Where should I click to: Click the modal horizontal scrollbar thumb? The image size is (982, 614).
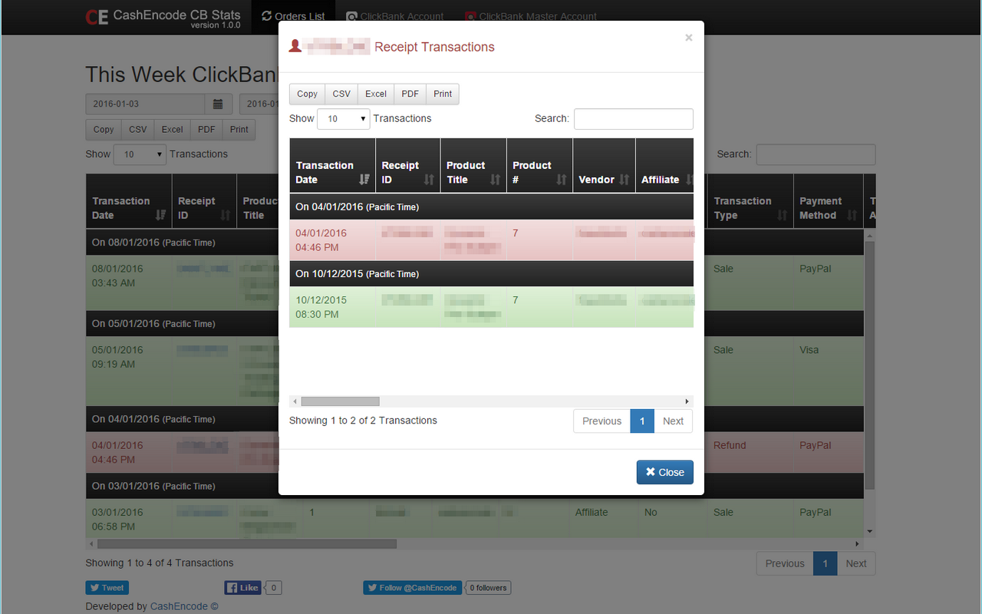pyautogui.click(x=340, y=401)
